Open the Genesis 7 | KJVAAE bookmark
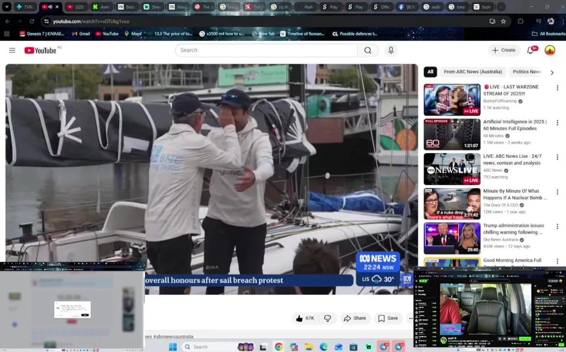 click(42, 34)
